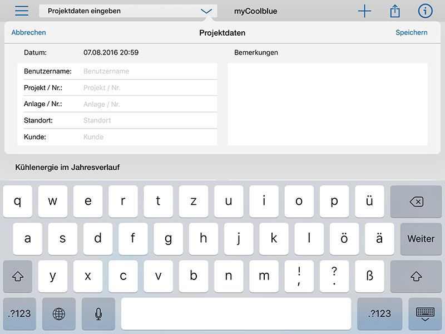The height and width of the screenshot is (334, 445).
Task: Tap the s key
Action: (x=63, y=239)
